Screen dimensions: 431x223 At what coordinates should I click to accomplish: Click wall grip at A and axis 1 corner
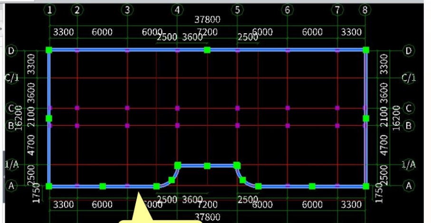click(x=49, y=186)
